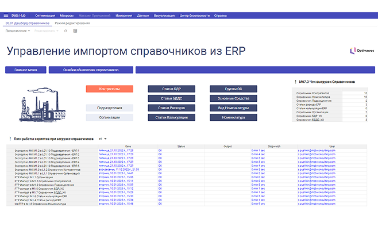Screen dimensions: 378x230
Task: Select row Справочник БДДС_УХ in check table
Action: coord(330,120)
